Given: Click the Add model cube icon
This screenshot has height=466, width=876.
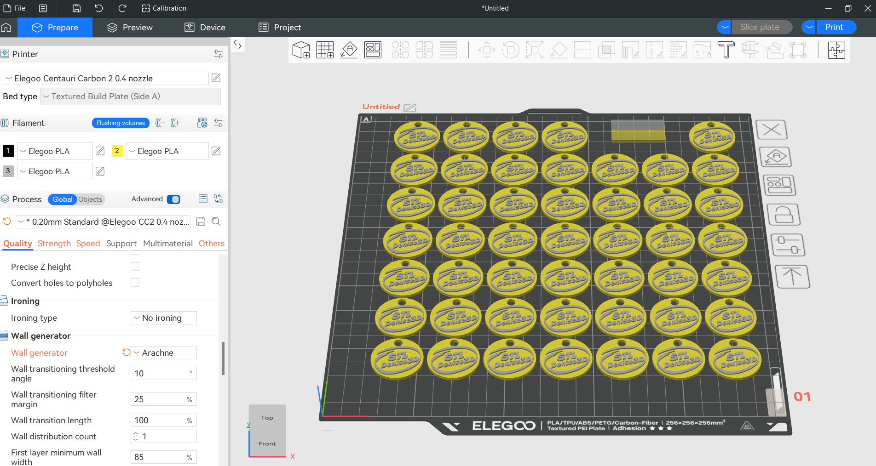Looking at the screenshot, I should (x=301, y=50).
